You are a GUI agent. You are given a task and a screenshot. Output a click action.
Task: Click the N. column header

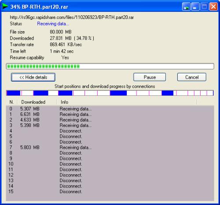point(12,102)
